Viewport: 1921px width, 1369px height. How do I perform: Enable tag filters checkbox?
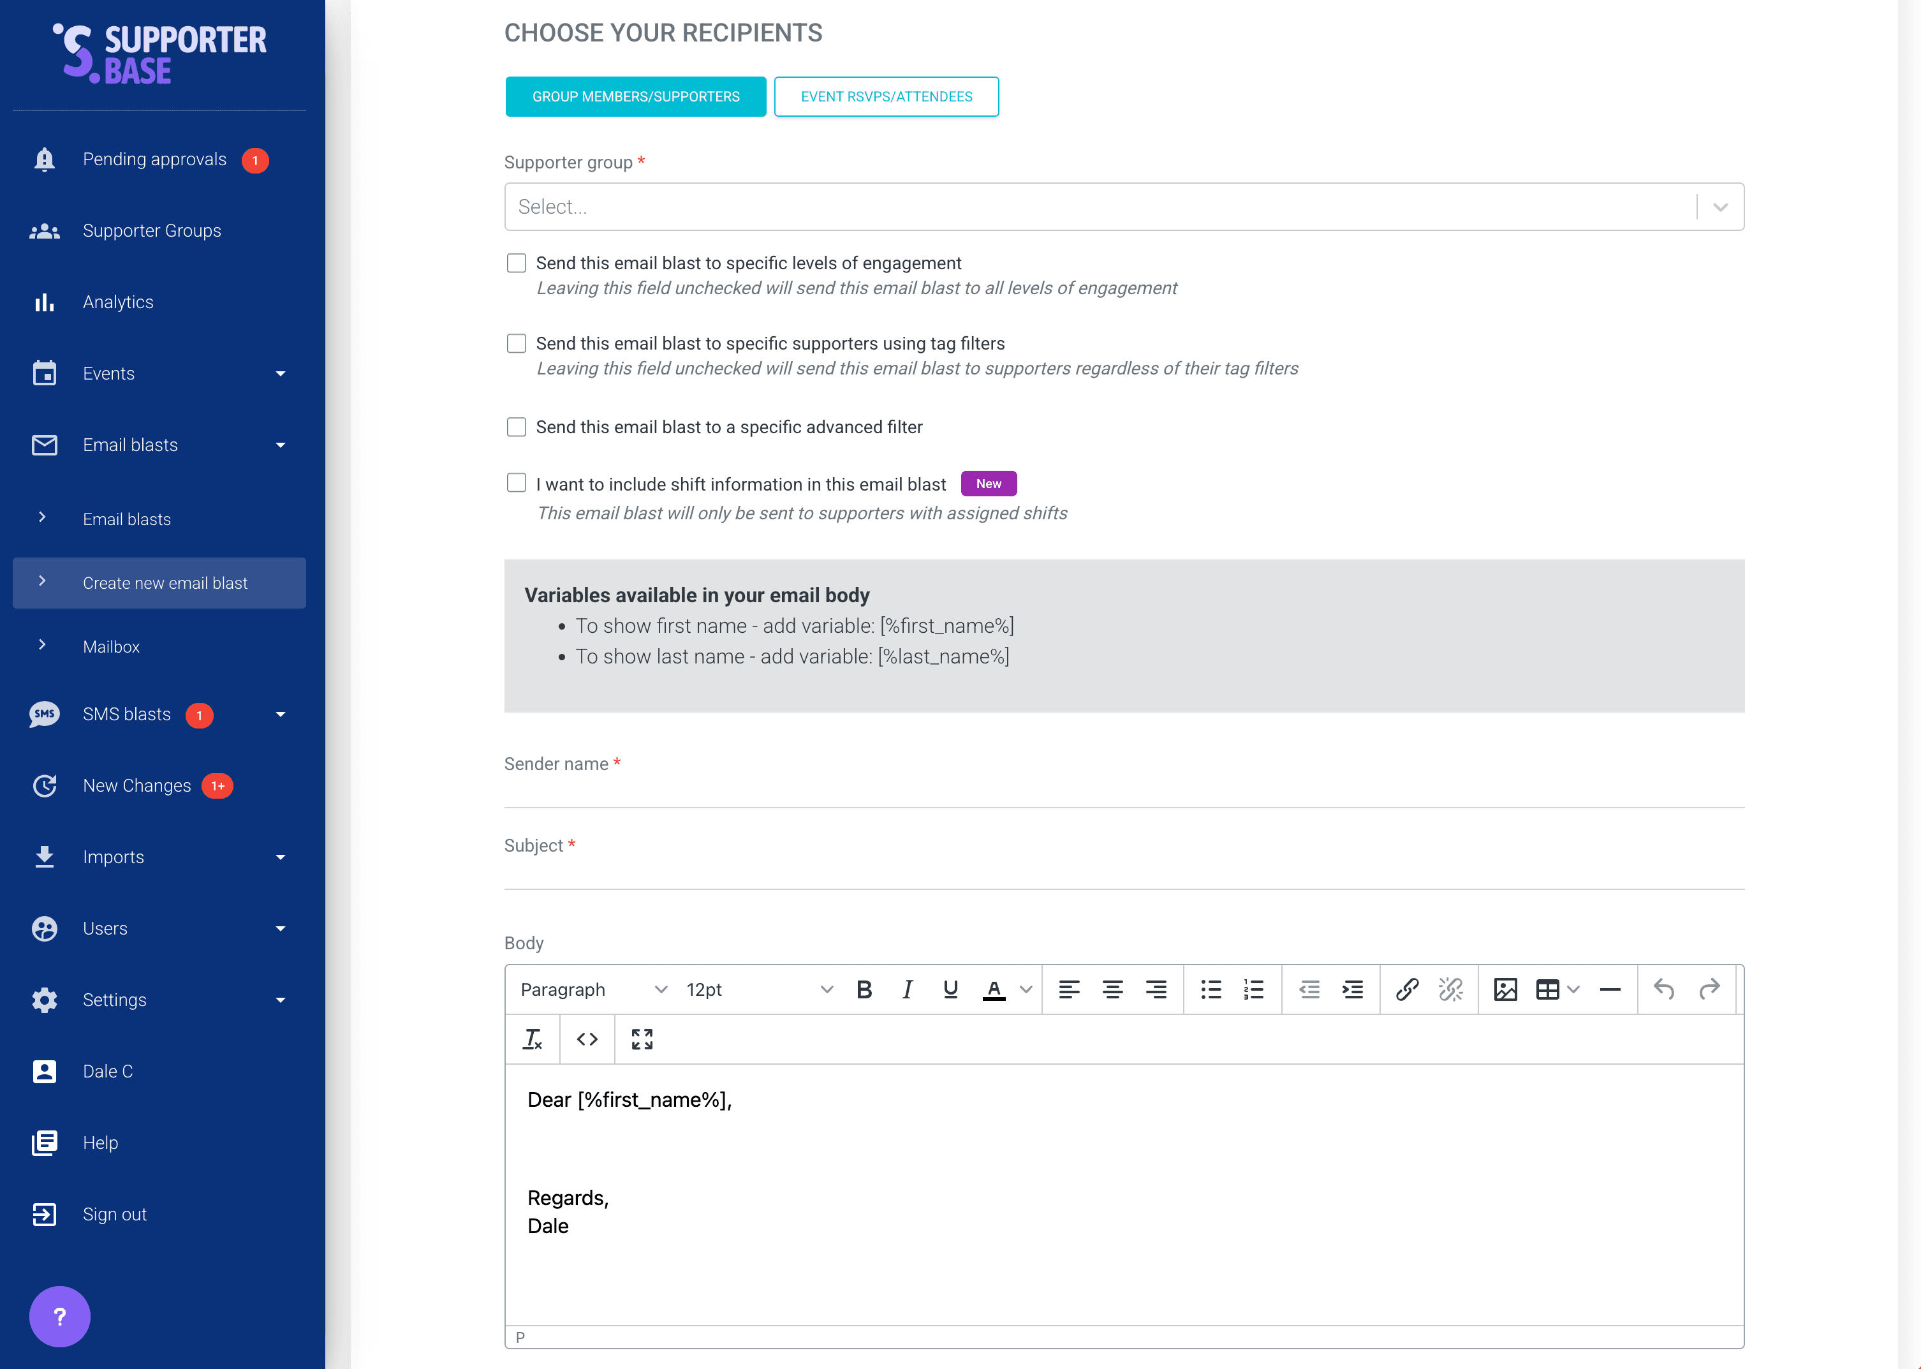[x=517, y=343]
